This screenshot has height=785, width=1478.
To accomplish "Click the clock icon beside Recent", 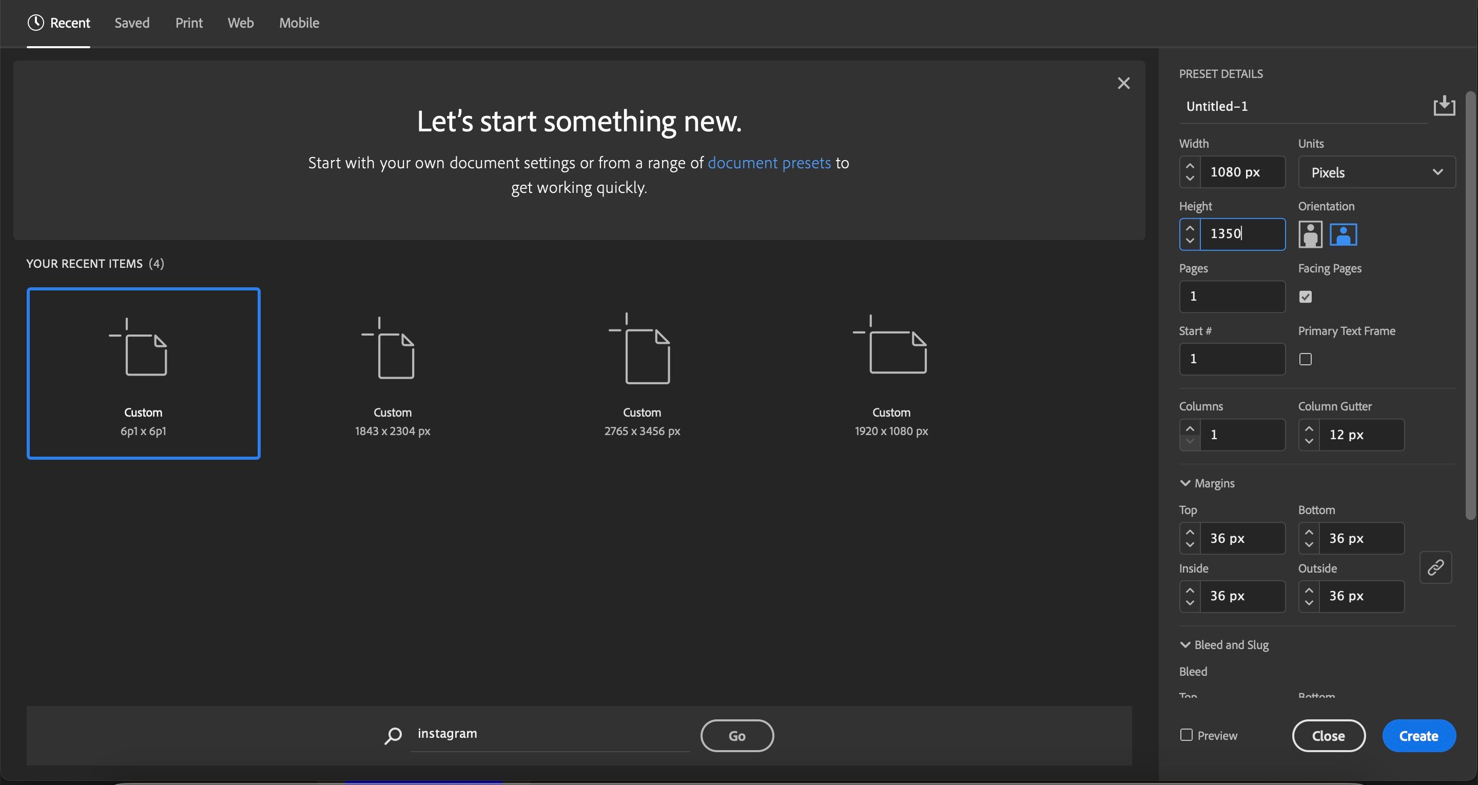I will 35,23.
